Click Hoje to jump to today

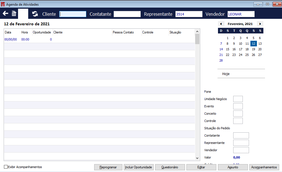(226, 74)
